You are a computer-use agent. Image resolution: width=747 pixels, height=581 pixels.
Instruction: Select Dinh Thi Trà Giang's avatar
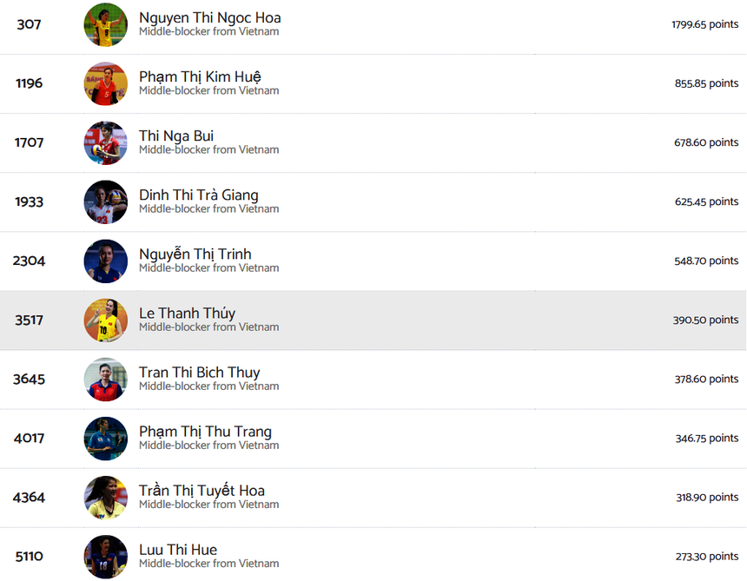[105, 201]
